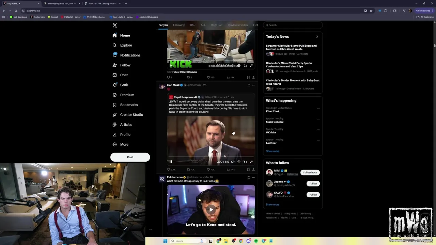Open options for Slade Cecconi trend
This screenshot has width=436, height=245.
point(318,119)
